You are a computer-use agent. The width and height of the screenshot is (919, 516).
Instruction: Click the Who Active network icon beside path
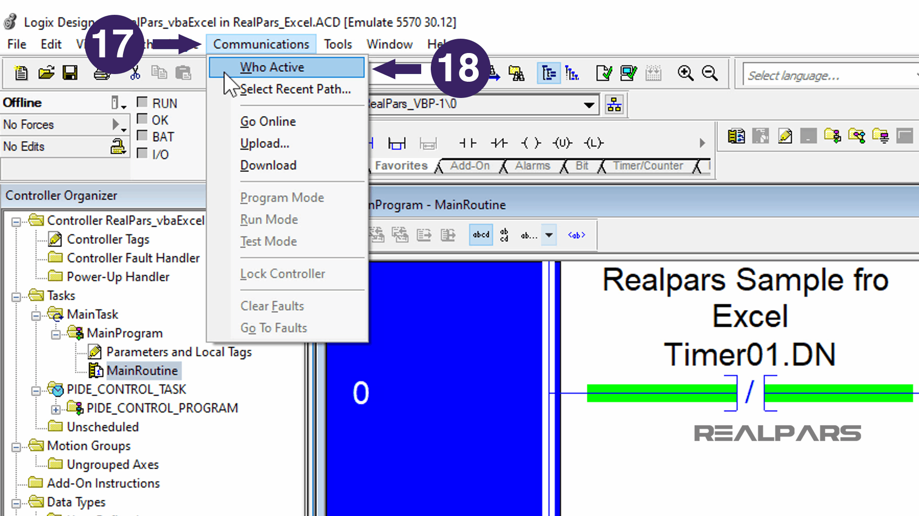(614, 104)
